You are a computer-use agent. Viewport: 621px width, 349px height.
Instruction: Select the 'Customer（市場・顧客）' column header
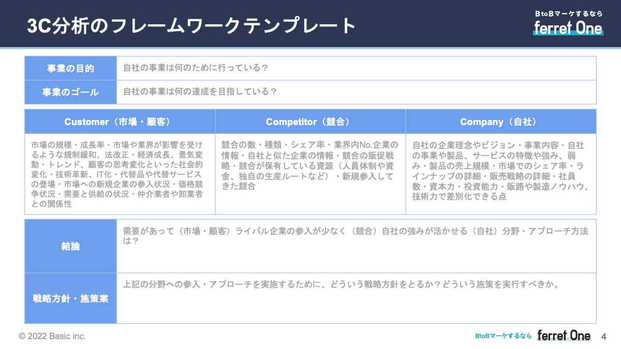[x=120, y=122]
